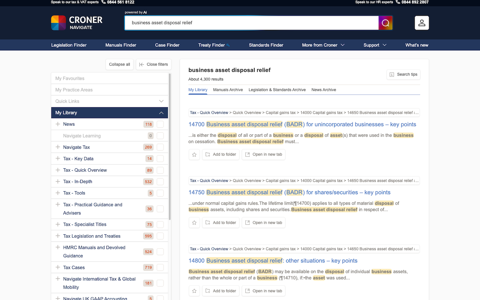Favourite the 14750 result with star icon
Viewport: 480px width, 300px height.
tap(194, 223)
